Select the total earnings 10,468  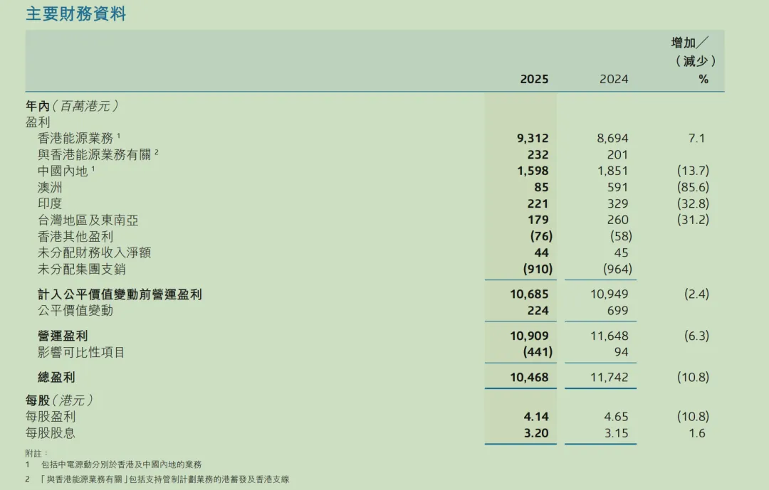click(x=529, y=378)
